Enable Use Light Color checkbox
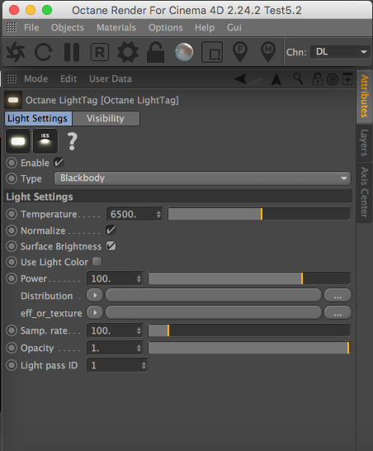This screenshot has height=451, width=373. [x=97, y=262]
